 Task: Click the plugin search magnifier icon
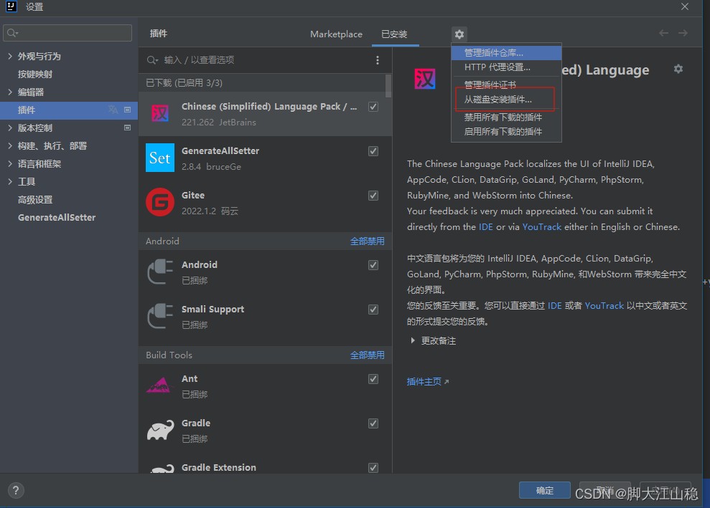(x=152, y=60)
